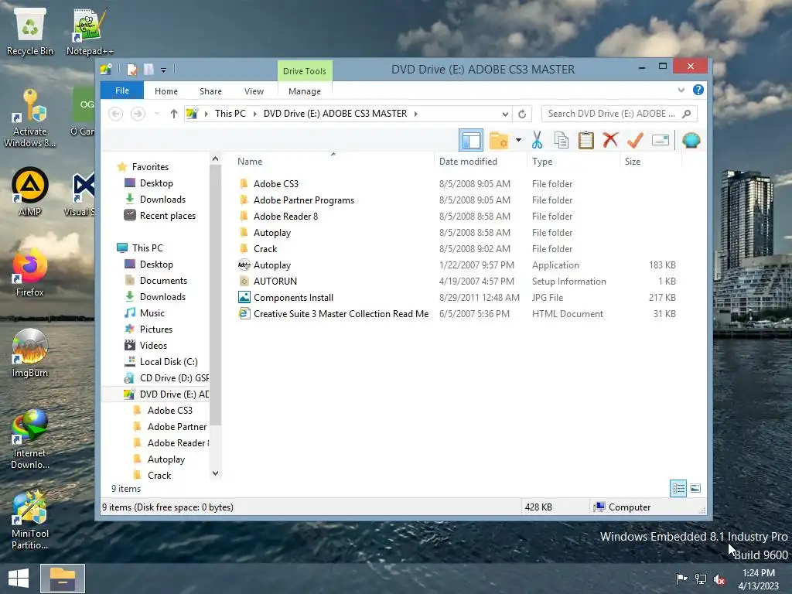Switch to Large icons view button
This screenshot has height=594, width=792.
[695, 488]
